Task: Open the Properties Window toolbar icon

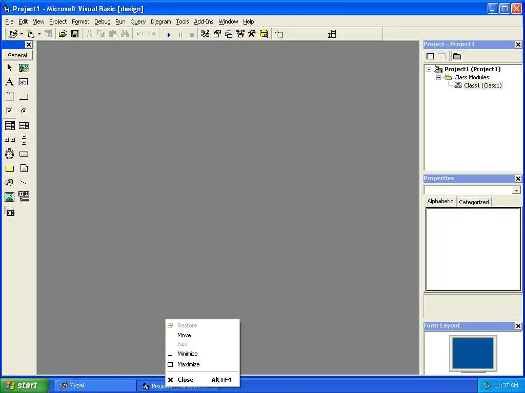Action: click(217, 34)
